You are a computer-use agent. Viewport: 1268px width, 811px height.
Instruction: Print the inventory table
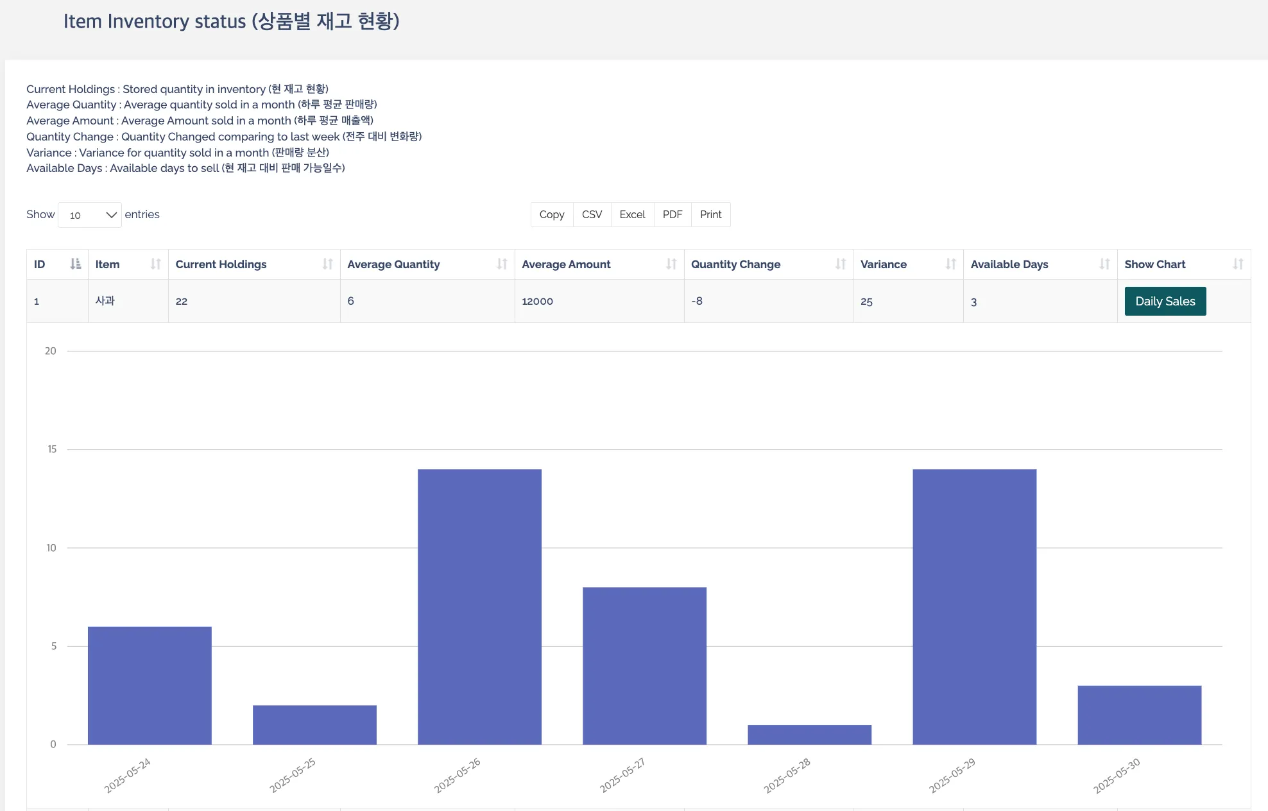[x=710, y=214]
